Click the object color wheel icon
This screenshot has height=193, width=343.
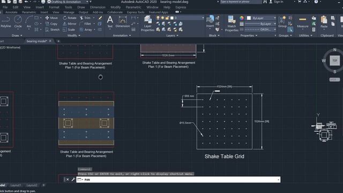pos(242,18)
